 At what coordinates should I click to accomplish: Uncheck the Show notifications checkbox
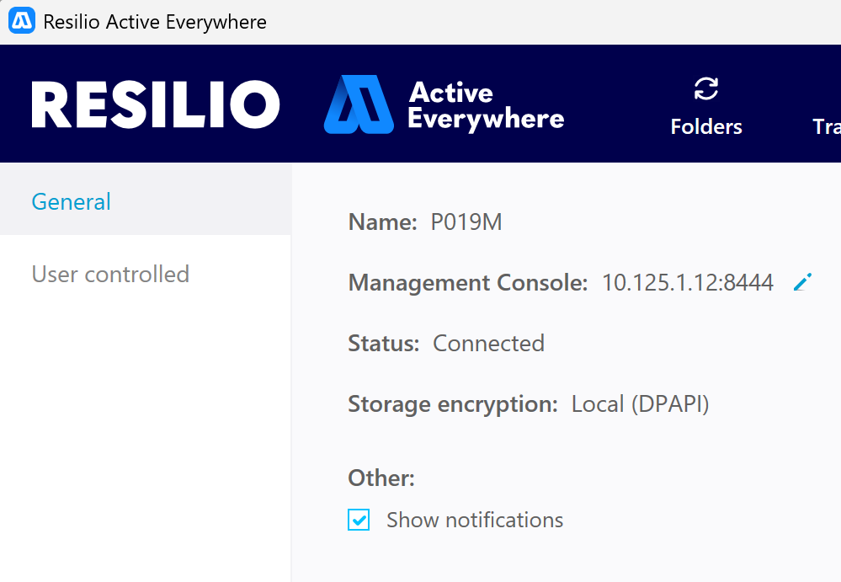359,521
